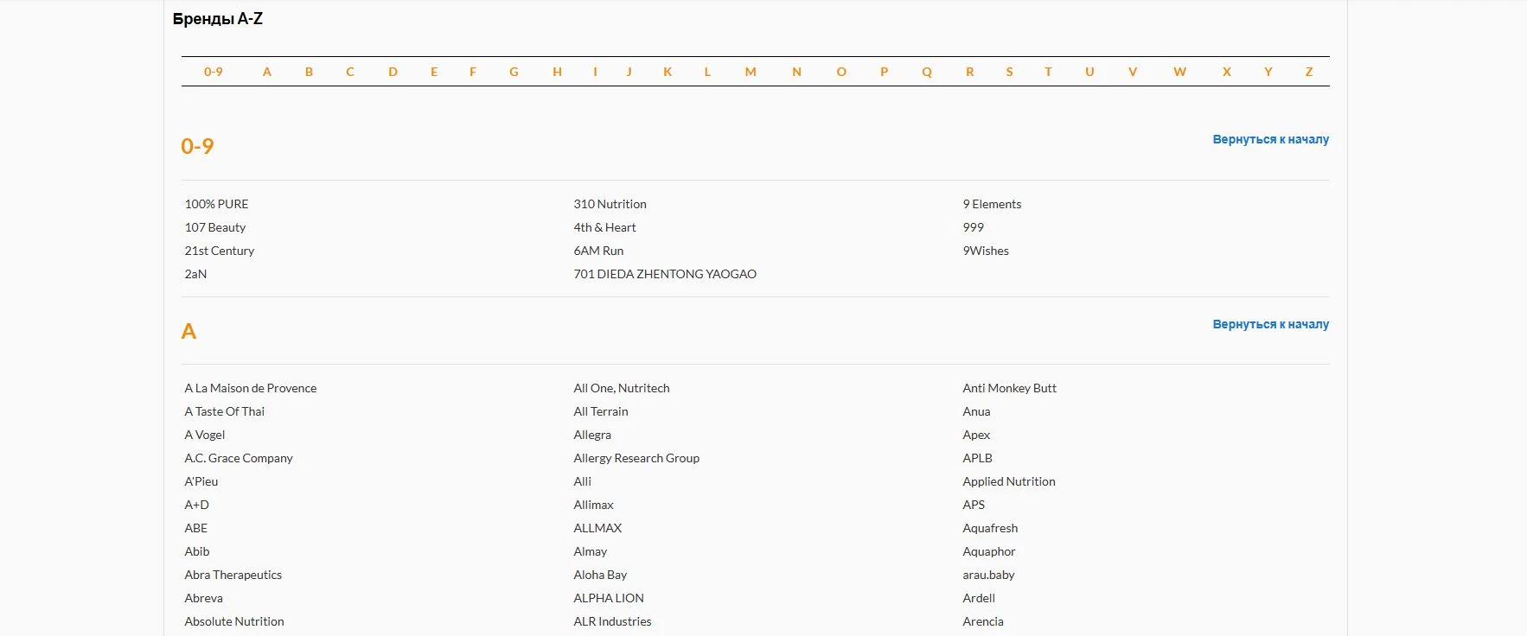Open the Abra Therapeutics brand
The width and height of the screenshot is (1527, 636).
click(x=233, y=575)
